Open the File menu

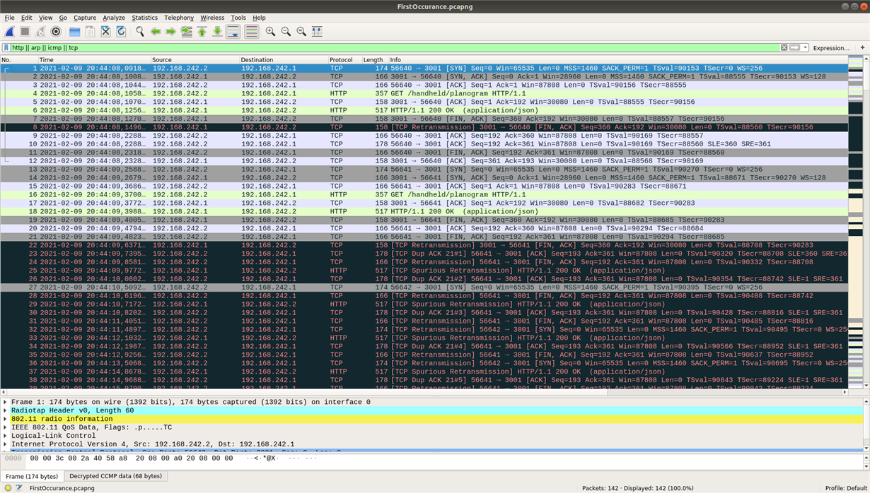pos(9,18)
